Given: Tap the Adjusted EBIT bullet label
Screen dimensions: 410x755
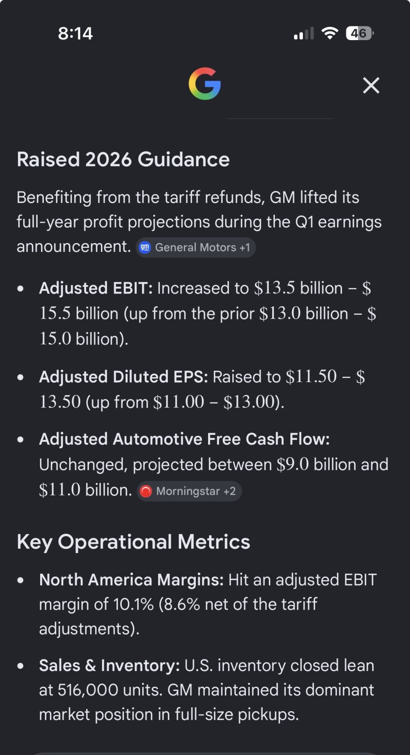Looking at the screenshot, I should (x=96, y=288).
